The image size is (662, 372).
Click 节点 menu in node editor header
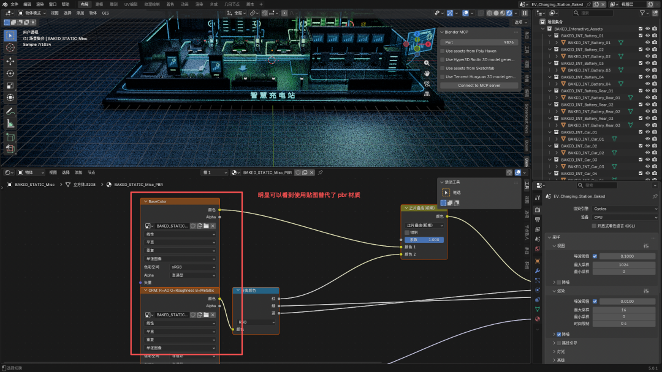pos(91,173)
